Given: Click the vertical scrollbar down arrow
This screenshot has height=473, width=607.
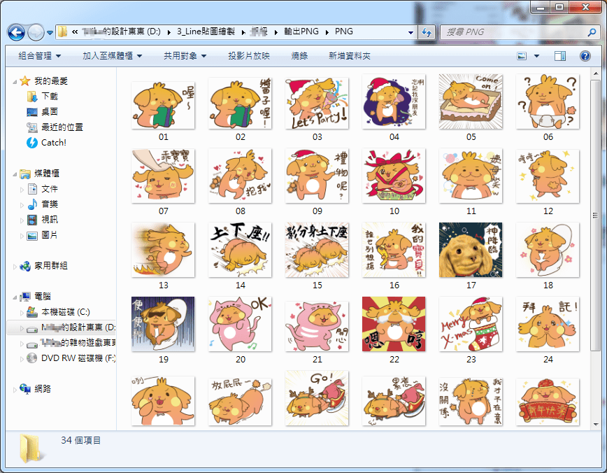Looking at the screenshot, I should 596,425.
